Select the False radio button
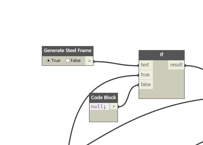203x145 pixels. (68, 60)
